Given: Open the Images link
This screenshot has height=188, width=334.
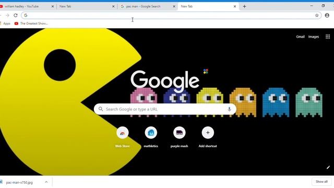Looking at the screenshot, I should tap(314, 37).
